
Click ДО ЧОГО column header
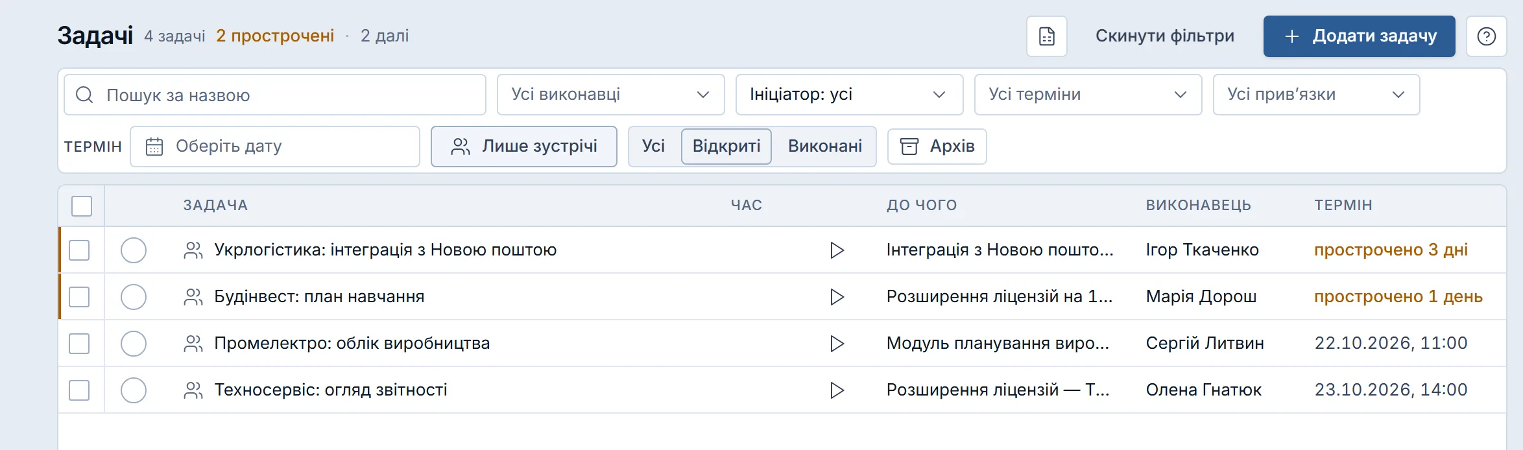tap(922, 206)
